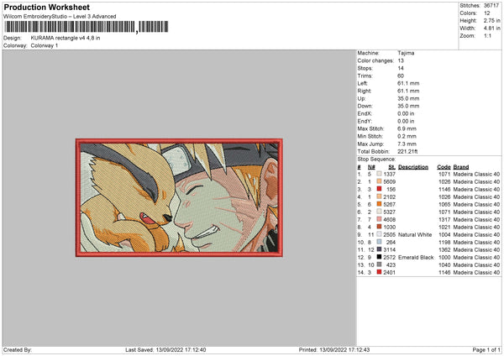
Task: Click the 'EndX:' label
Action: (365, 113)
